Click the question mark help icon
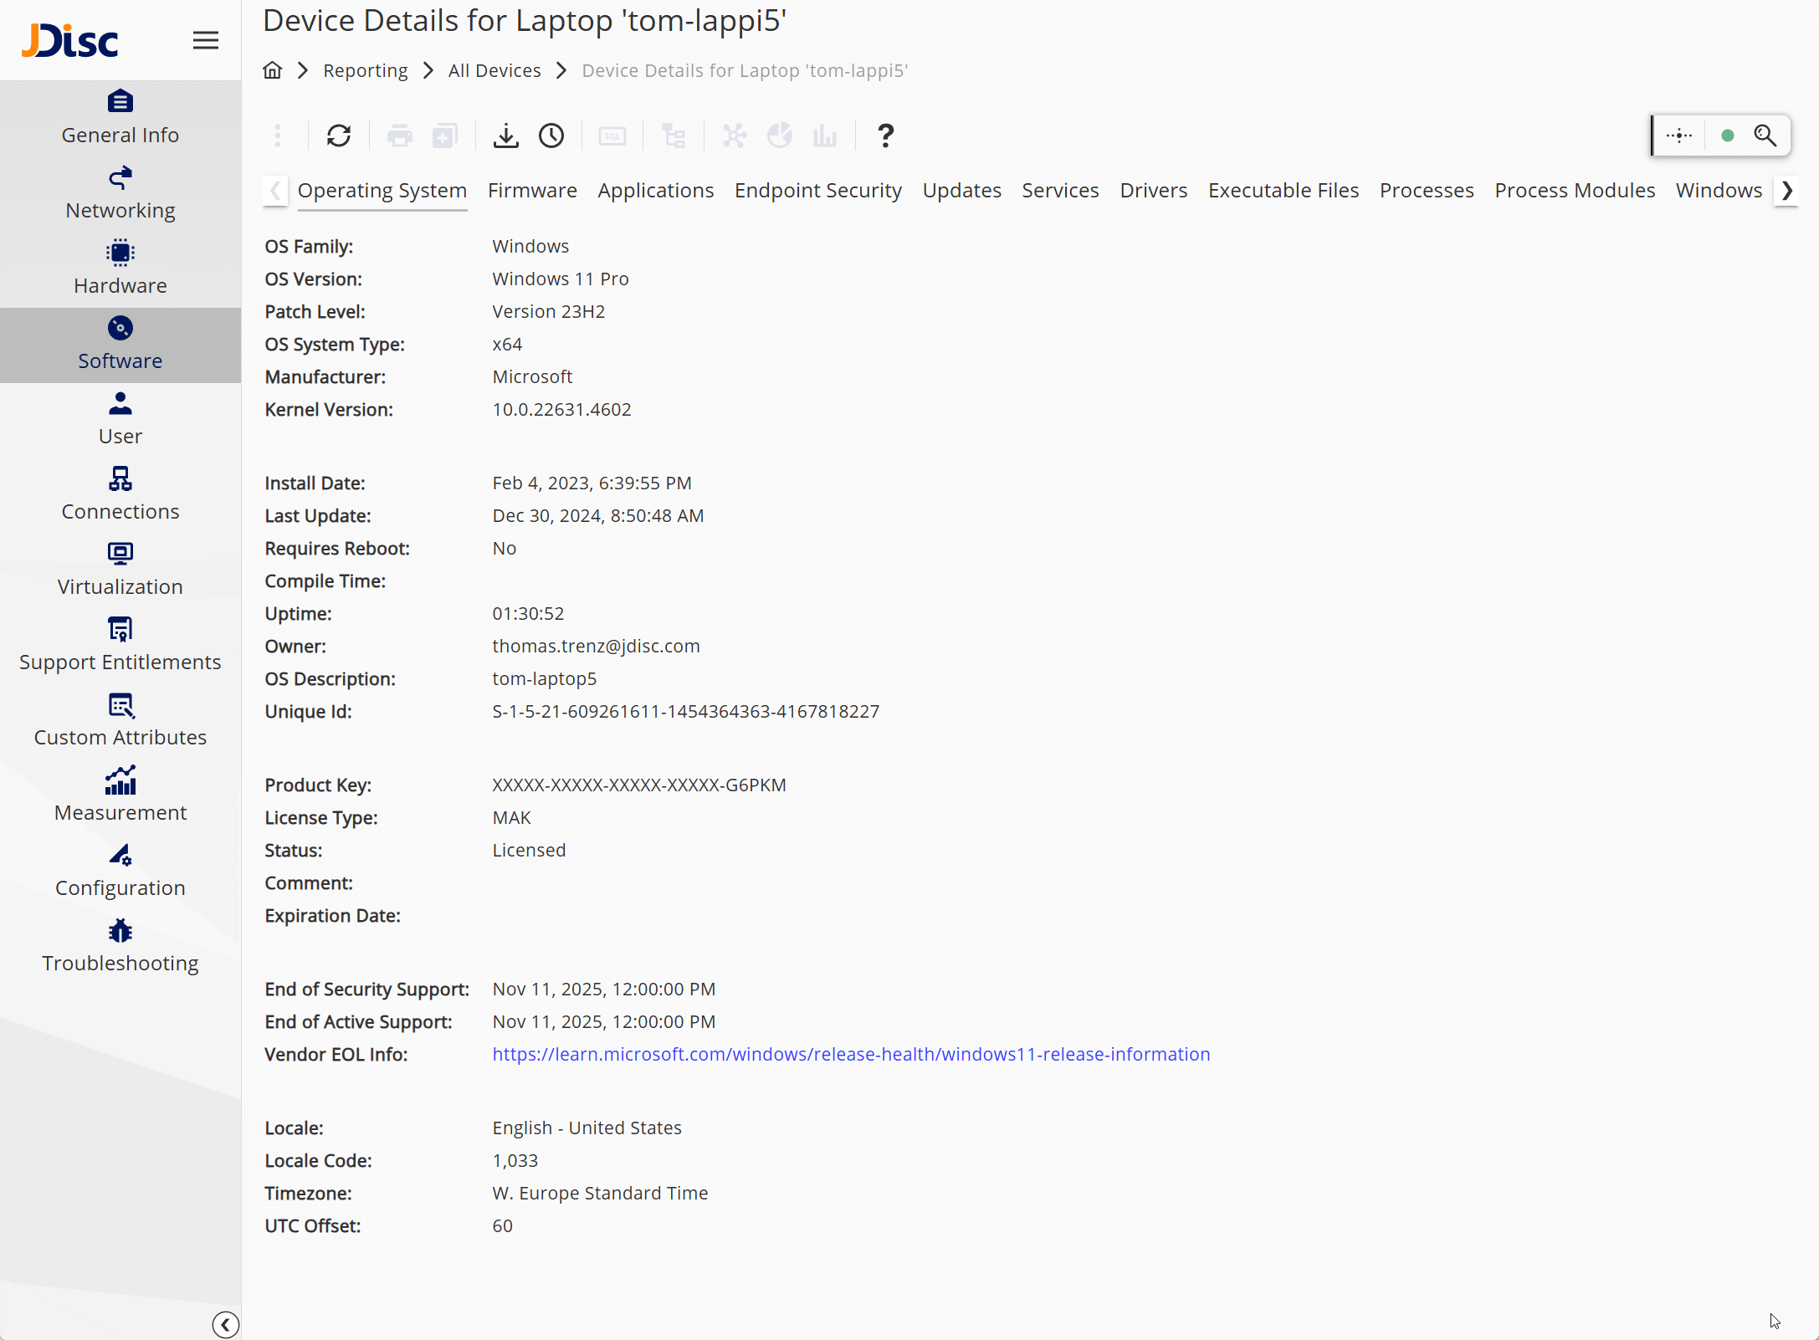This screenshot has width=1819, height=1340. coord(885,136)
